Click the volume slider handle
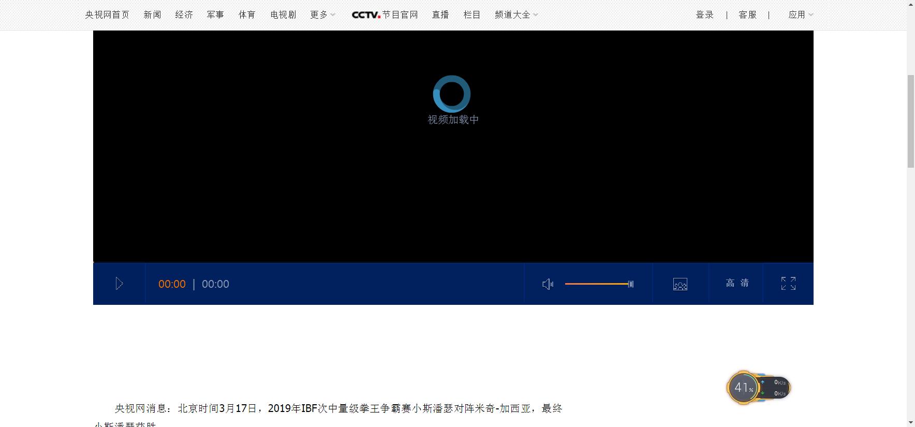915x427 pixels. [x=630, y=284]
